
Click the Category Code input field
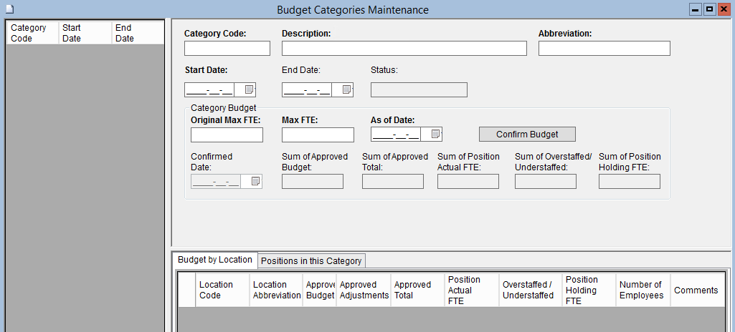(x=227, y=49)
